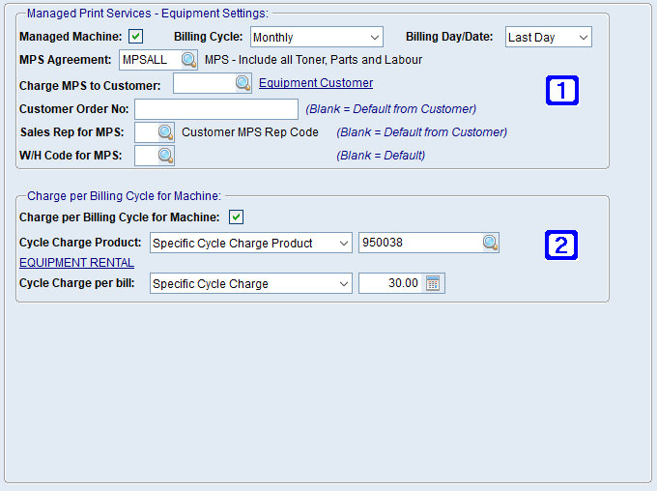
Task: Open calculator icon beside 30.00 charge
Action: pyautogui.click(x=433, y=283)
